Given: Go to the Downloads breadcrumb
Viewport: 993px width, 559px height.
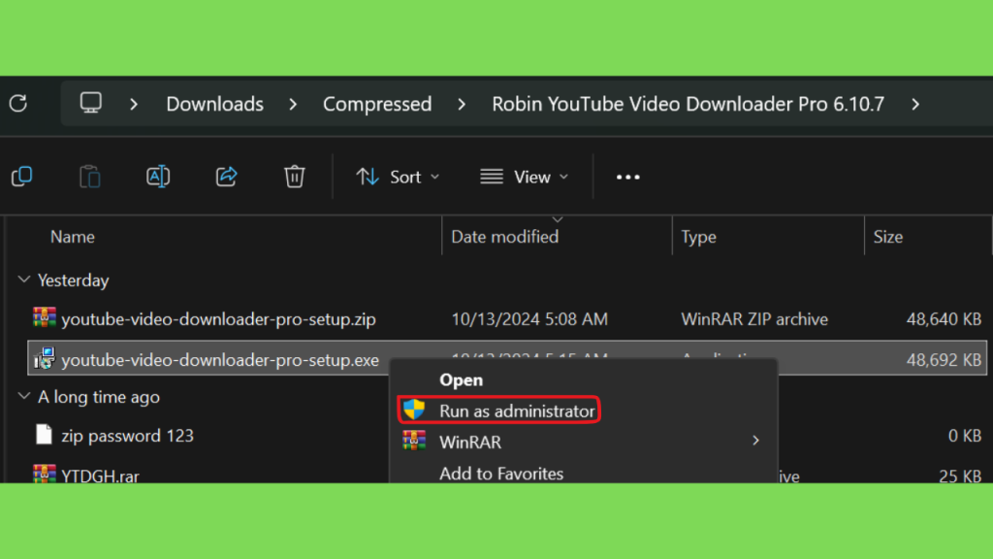Looking at the screenshot, I should pyautogui.click(x=214, y=104).
